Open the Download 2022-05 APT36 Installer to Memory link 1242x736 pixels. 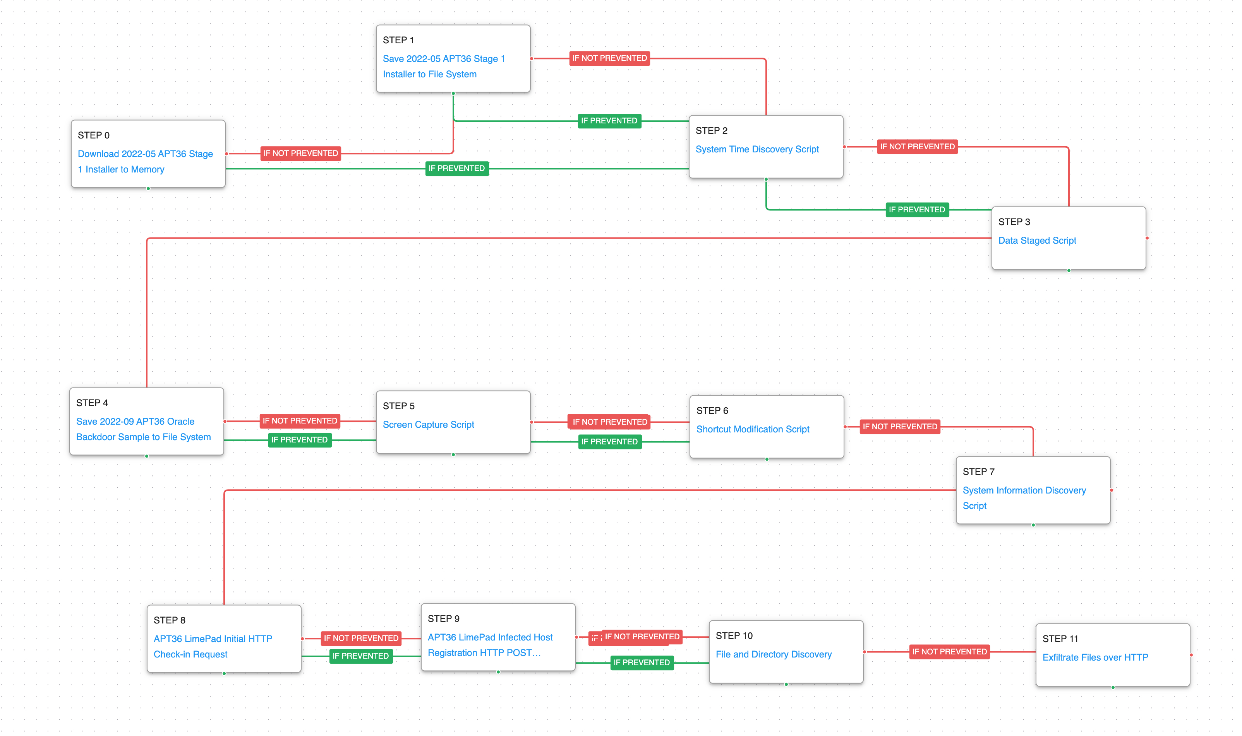click(145, 154)
